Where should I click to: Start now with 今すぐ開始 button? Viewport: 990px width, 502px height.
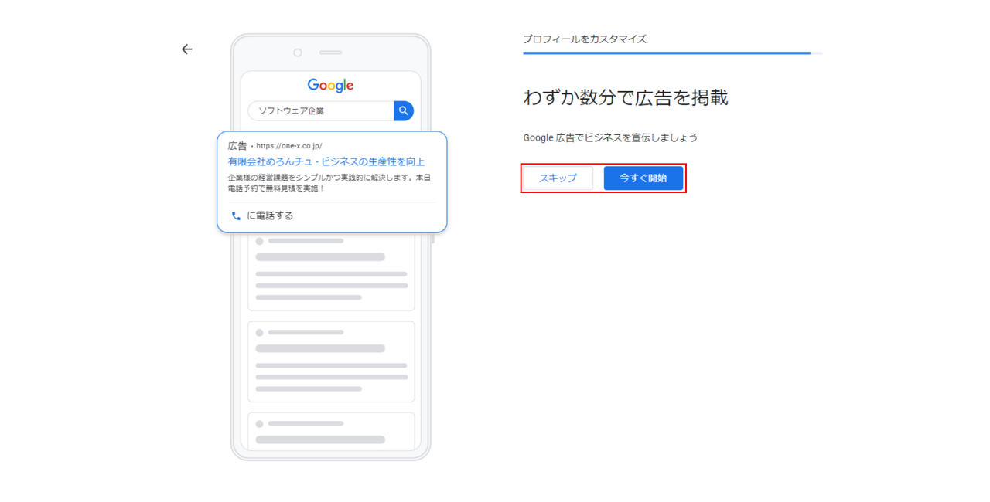click(x=643, y=178)
